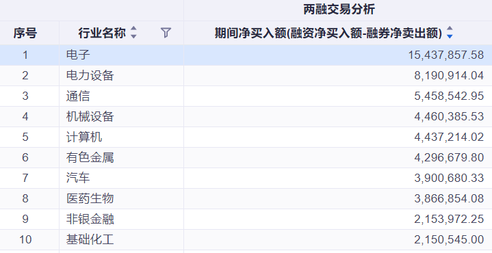This screenshot has height=253, width=492.
Task: Click value 2,150,545.00
Action: (449, 239)
